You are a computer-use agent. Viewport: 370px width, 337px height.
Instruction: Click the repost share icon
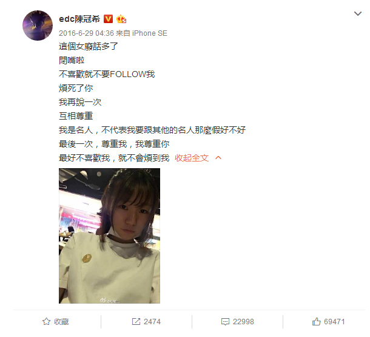(136, 321)
